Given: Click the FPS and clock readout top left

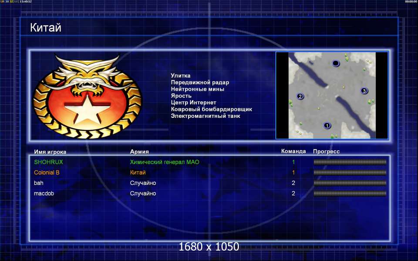Looking at the screenshot, I should [16, 2].
